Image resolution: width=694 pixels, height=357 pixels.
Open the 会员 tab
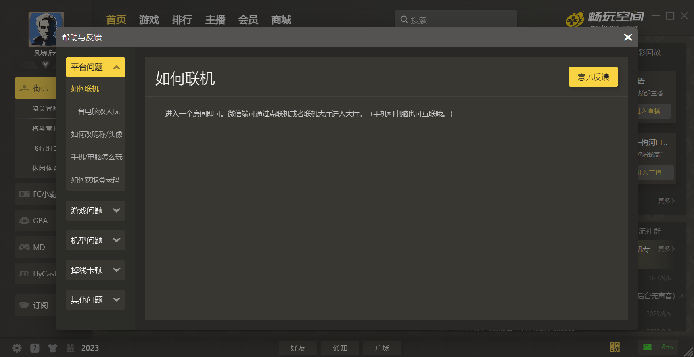point(248,20)
